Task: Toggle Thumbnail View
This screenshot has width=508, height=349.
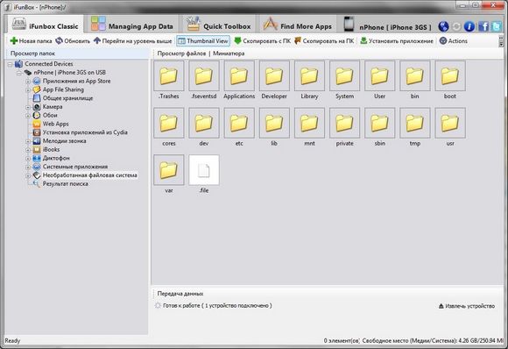Action: tap(203, 41)
